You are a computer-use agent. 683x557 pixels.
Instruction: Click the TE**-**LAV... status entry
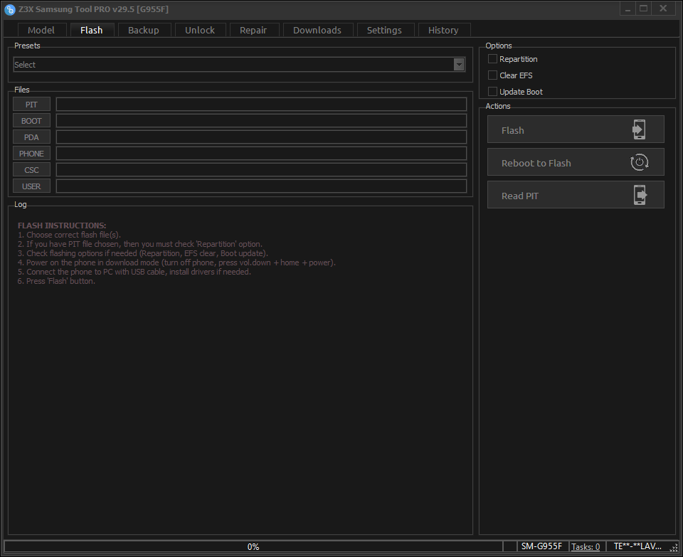coord(637,546)
